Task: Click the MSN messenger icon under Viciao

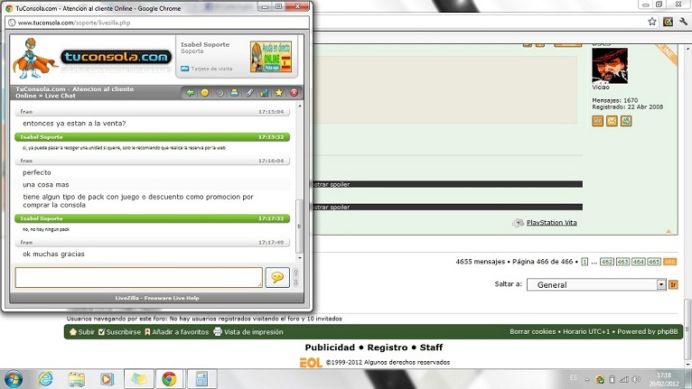Action: click(x=626, y=121)
